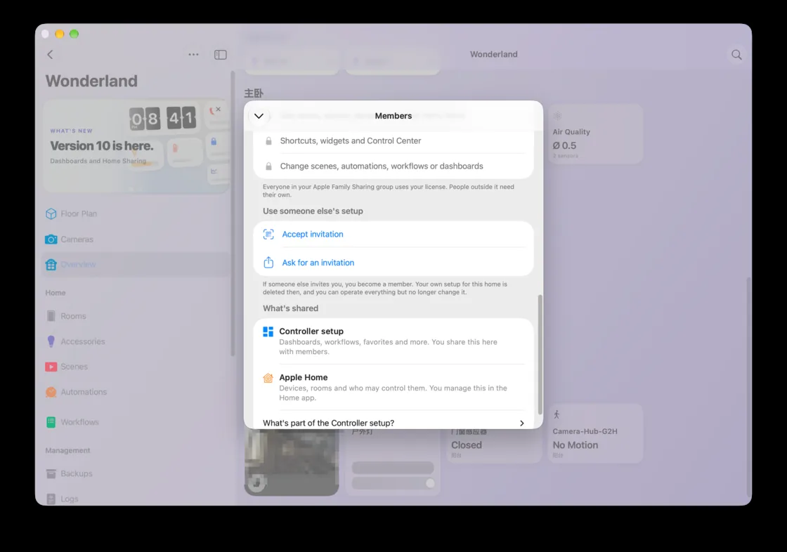
Task: Click the Controller setup row
Action: [x=393, y=341]
